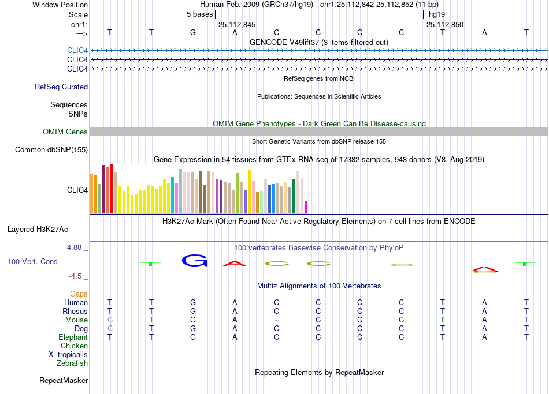Screen dimensions: 549x394
Task: Click the dark green bar in GTEx chart
Action: pos(294,196)
